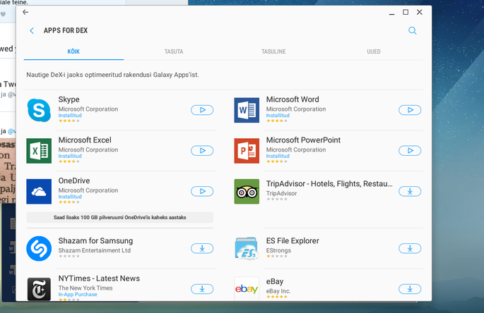This screenshot has height=313, width=484.
Task: Maximize the Apps for DeX window
Action: pyautogui.click(x=406, y=12)
